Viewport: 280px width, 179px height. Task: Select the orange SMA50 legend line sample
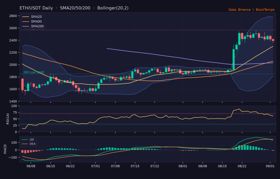25,21
